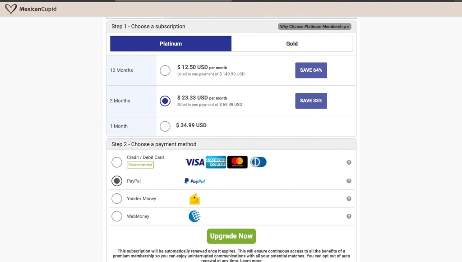Choose Yandex Money payment radio
The width and height of the screenshot is (462, 262).
[117, 199]
